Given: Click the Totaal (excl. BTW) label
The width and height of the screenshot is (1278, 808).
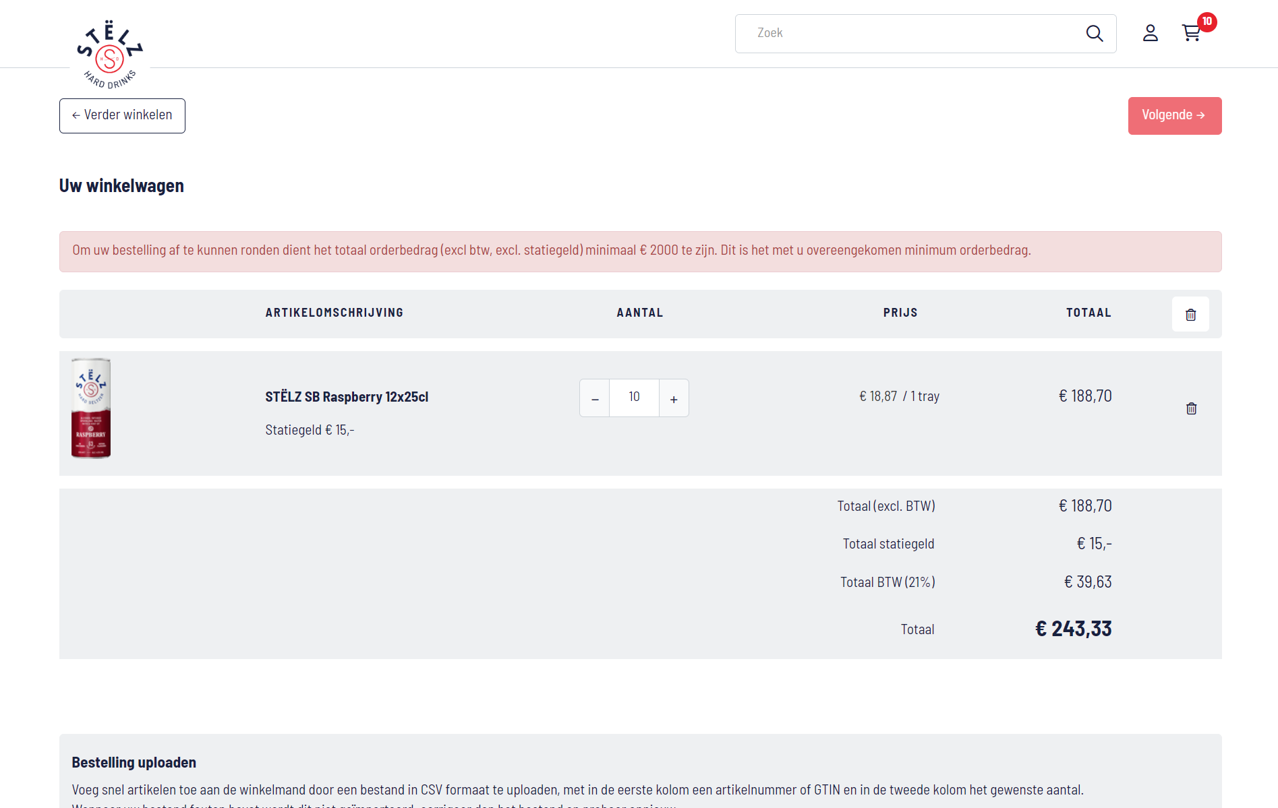Looking at the screenshot, I should coord(886,506).
